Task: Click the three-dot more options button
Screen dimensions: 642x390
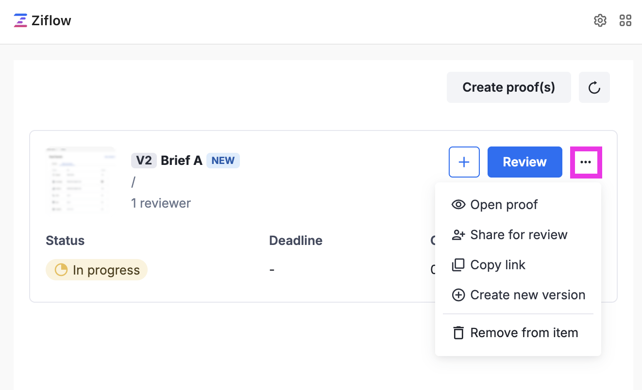Action: (x=586, y=162)
